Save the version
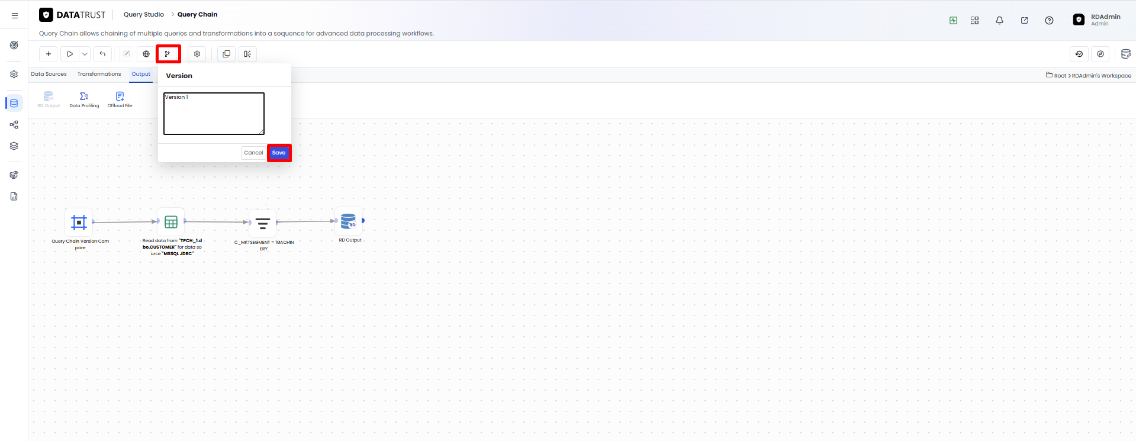 [279, 153]
